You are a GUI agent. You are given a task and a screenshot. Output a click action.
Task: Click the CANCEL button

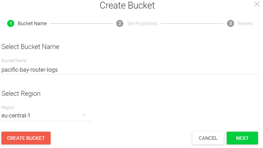[x=208, y=138]
